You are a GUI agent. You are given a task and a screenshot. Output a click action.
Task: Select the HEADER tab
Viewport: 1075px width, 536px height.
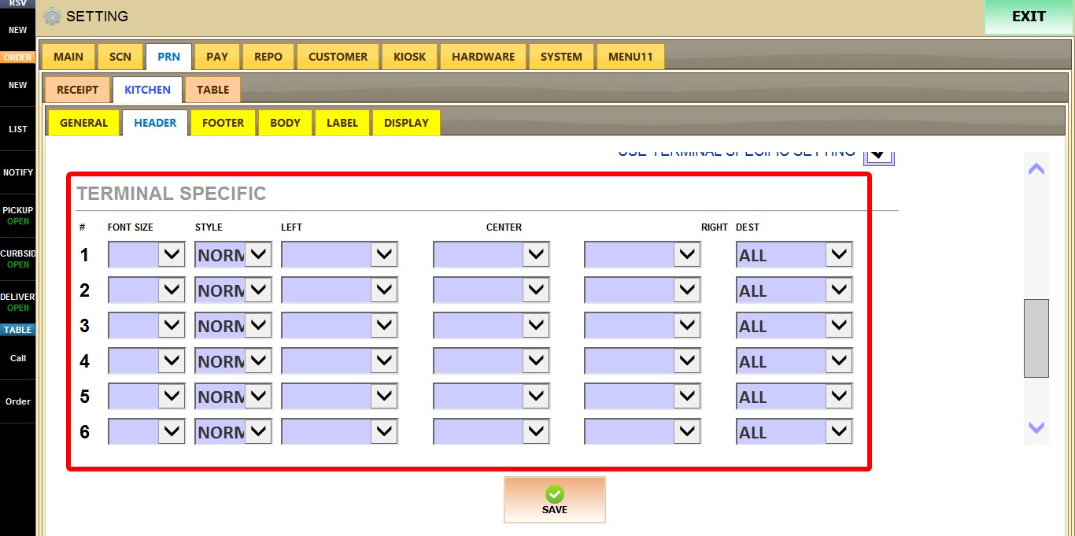coord(155,123)
